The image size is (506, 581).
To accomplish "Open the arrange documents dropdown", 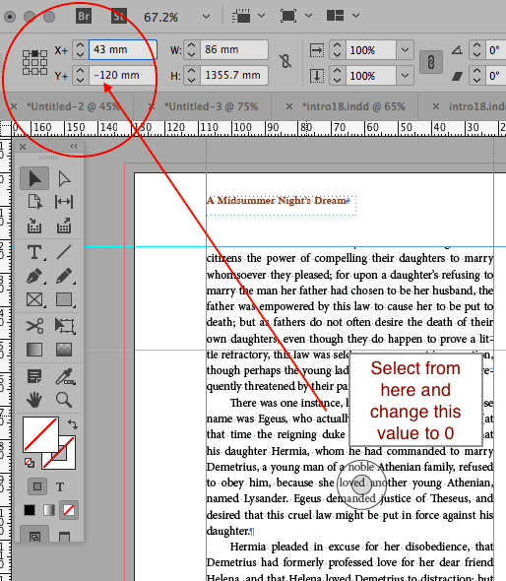I will click(x=342, y=16).
